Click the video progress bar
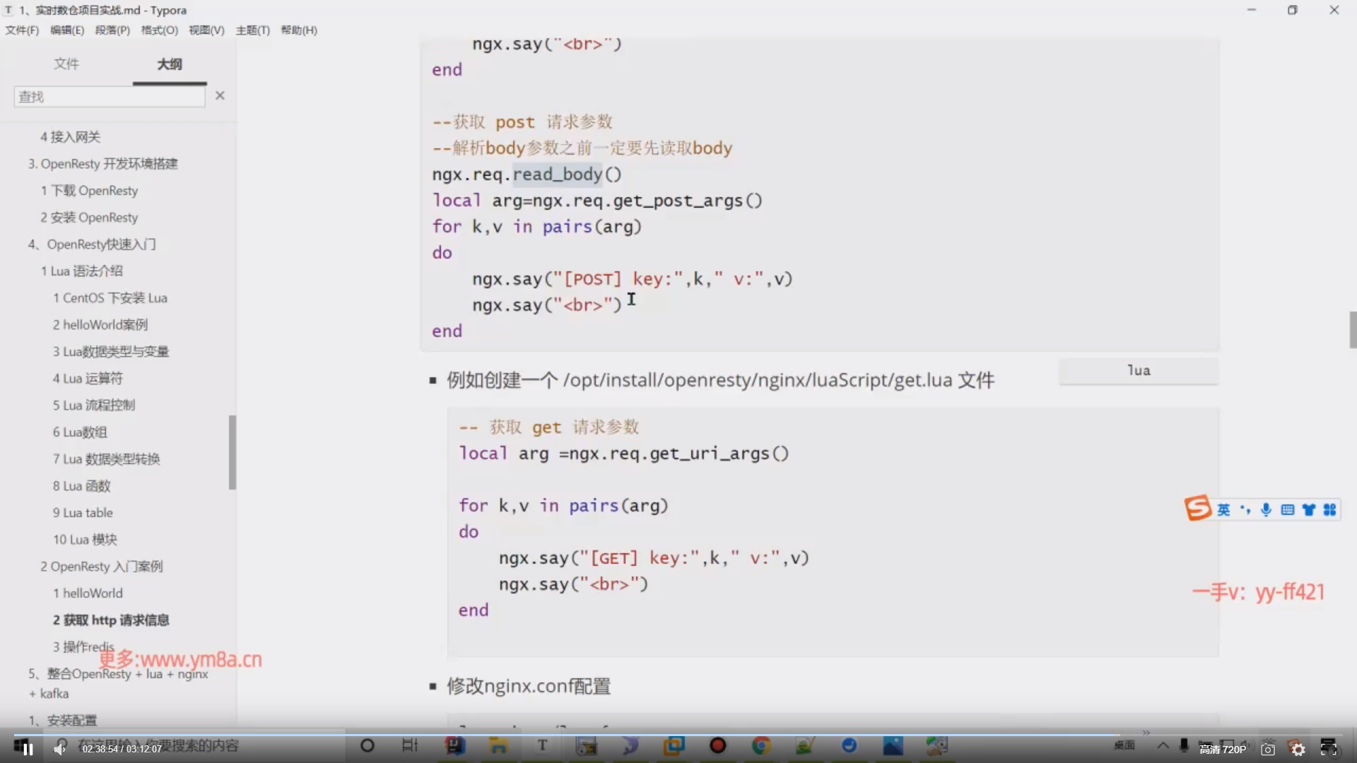The image size is (1357, 763). click(x=565, y=735)
